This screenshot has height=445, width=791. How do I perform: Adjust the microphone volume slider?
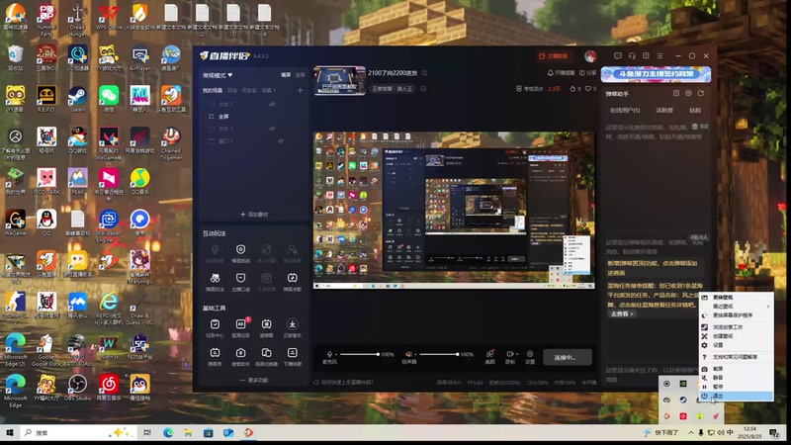[x=359, y=354]
